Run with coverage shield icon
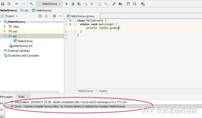 point(79,4)
